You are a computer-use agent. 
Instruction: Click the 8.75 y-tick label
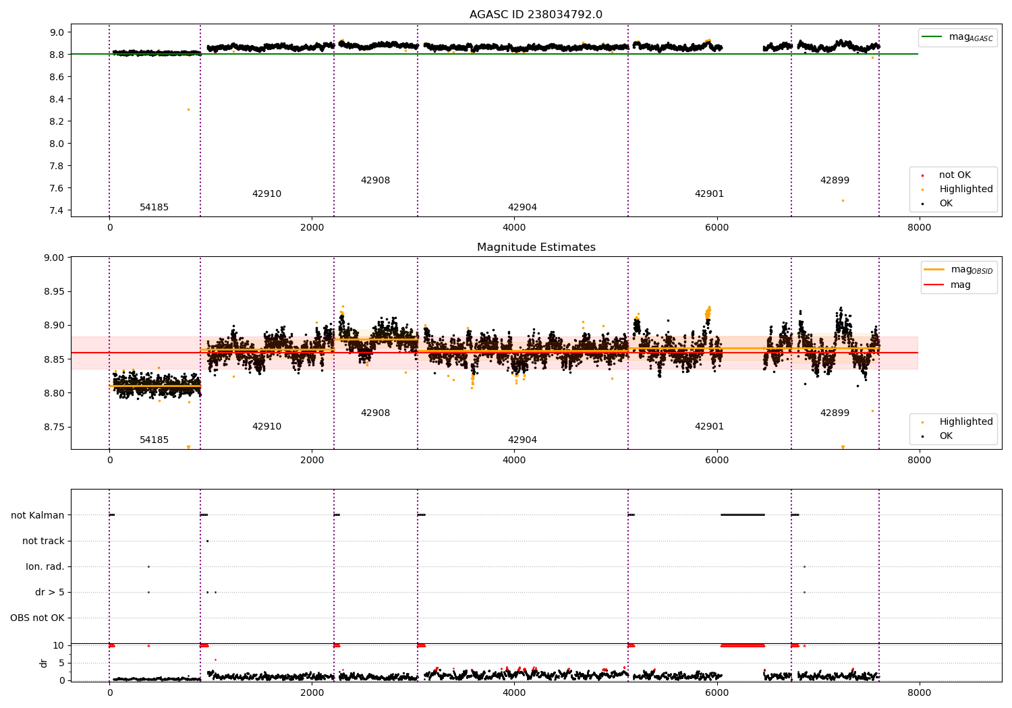tap(55, 427)
